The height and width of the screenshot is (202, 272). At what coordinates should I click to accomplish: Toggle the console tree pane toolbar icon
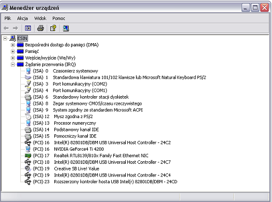(x=28, y=28)
